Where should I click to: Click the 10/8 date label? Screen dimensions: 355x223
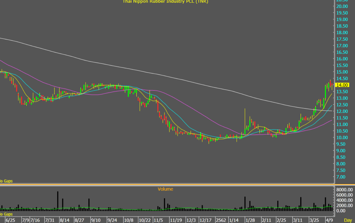click(x=129, y=220)
